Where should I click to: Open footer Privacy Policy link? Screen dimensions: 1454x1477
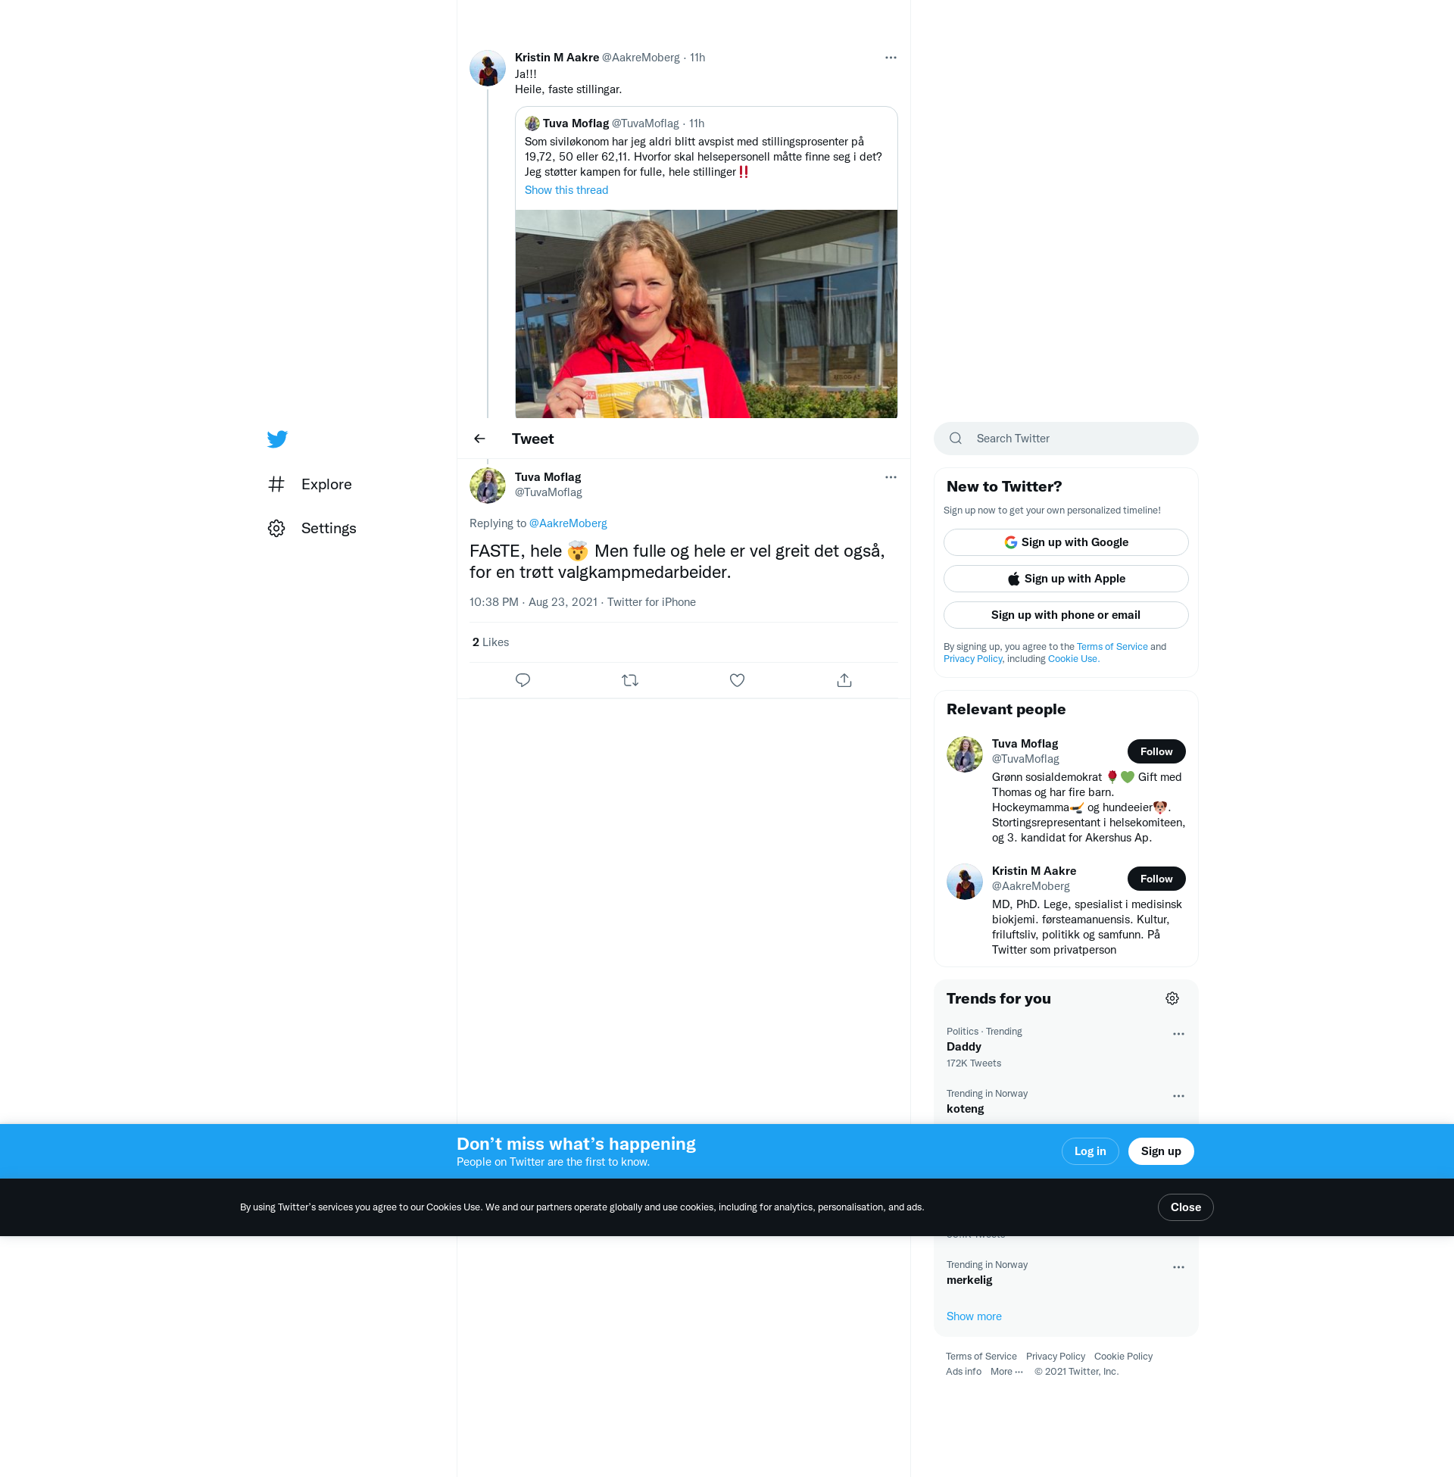pos(1056,1357)
